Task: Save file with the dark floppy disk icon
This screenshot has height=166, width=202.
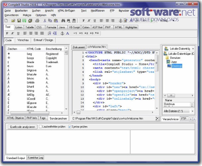Action: [19, 21]
